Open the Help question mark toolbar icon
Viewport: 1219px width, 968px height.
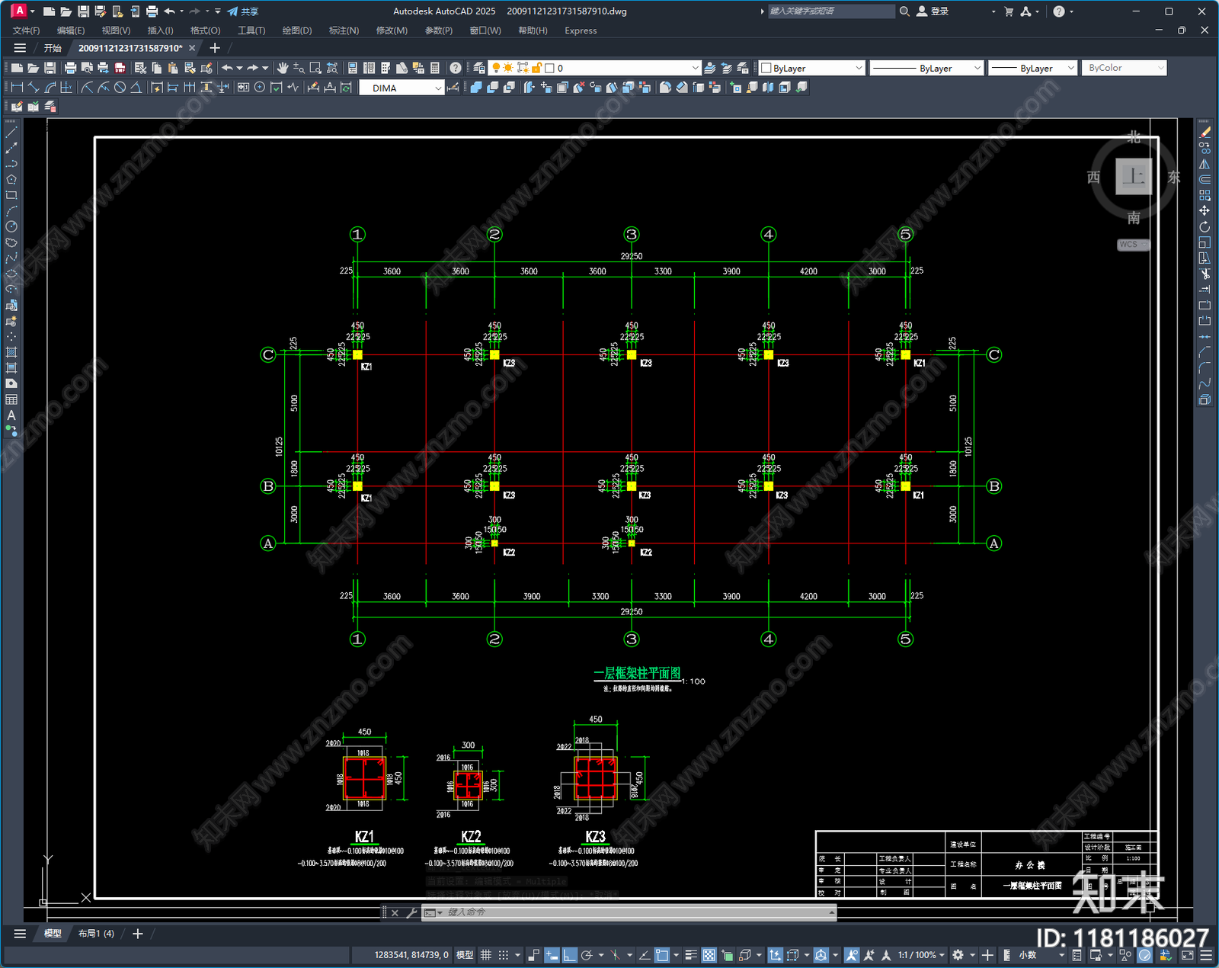(x=456, y=68)
